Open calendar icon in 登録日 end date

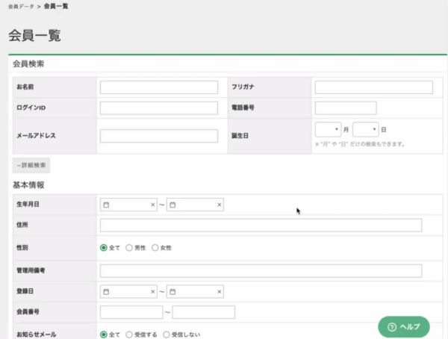(172, 292)
